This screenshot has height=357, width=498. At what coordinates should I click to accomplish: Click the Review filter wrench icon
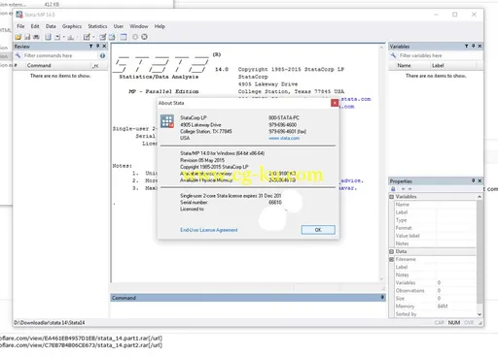point(18,55)
